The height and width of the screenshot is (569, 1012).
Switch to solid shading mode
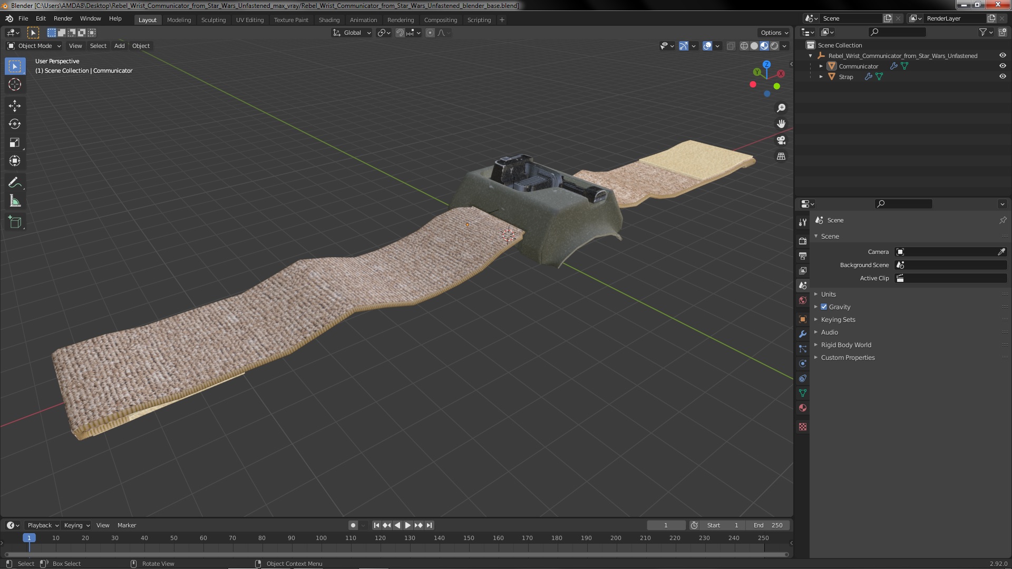[x=754, y=46]
